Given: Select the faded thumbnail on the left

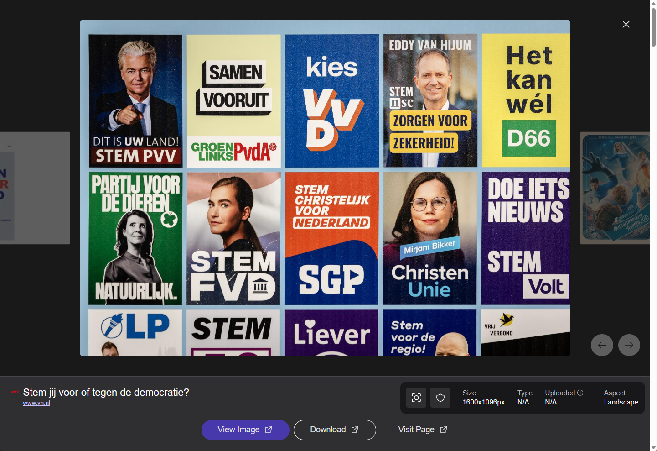Looking at the screenshot, I should [35, 188].
